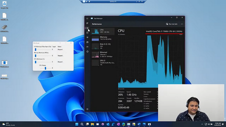Click Run new task in Task Manager
Image resolution: width=226 pixels, height=127 pixels.
[172, 24]
